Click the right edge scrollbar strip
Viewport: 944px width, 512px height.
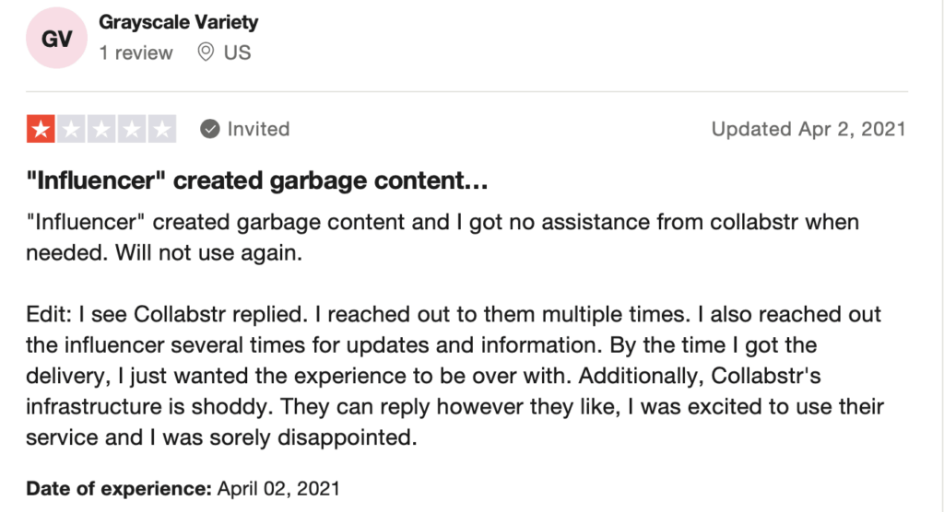point(941,256)
